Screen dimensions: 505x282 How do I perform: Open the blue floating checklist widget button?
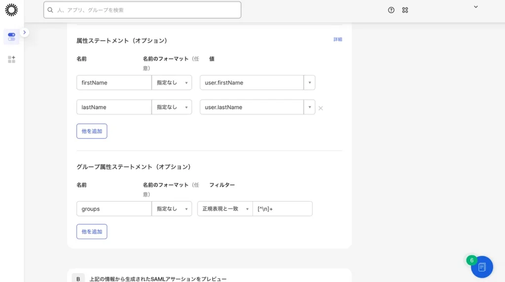pos(482,267)
